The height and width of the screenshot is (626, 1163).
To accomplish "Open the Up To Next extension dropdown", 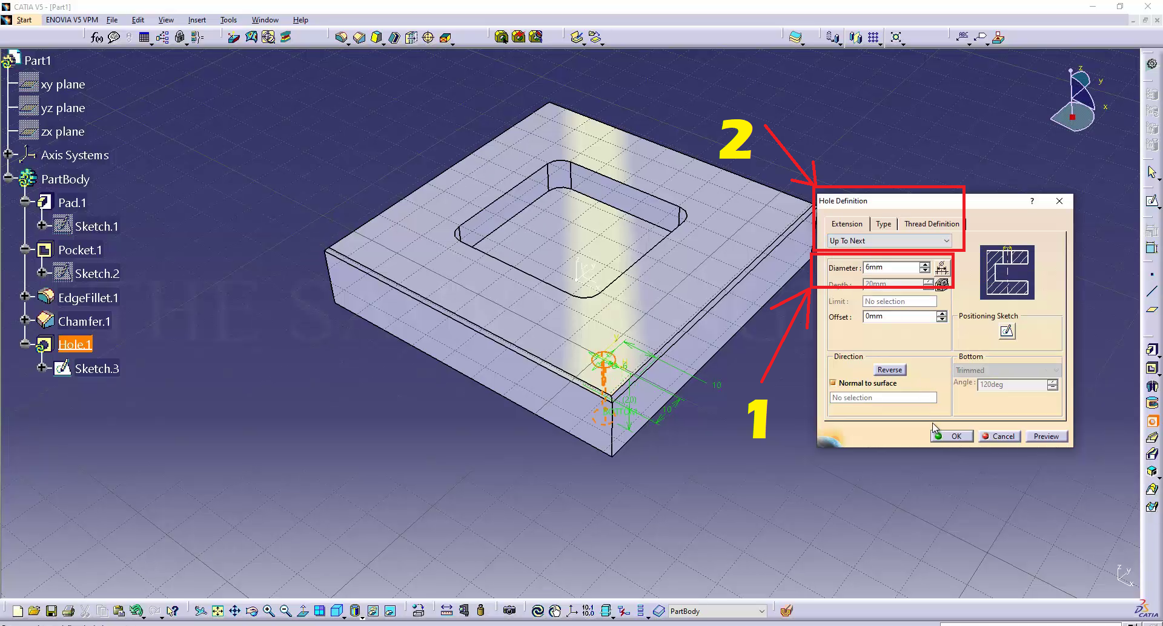I will tap(889, 241).
